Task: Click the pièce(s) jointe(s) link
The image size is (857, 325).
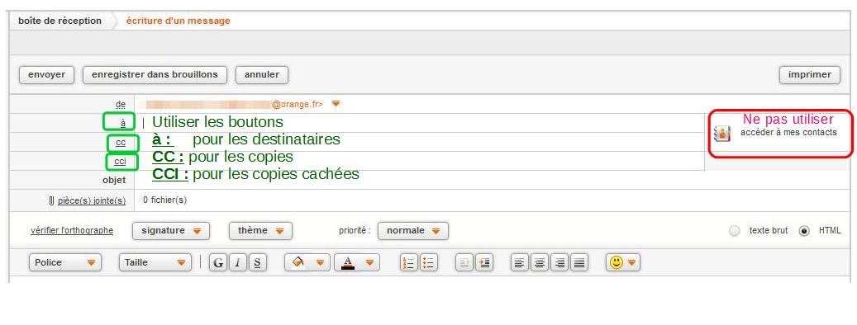Action: coord(92,200)
